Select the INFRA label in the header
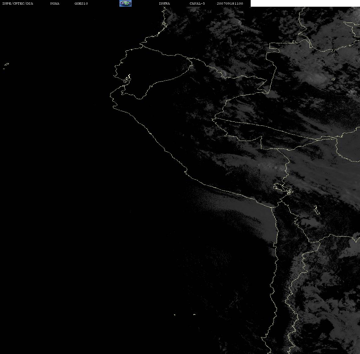Viewport: 360px width, 354px height. [x=164, y=3]
